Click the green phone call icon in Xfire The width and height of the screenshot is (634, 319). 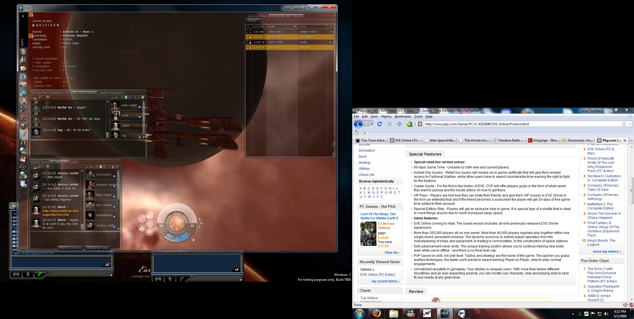click(x=40, y=274)
